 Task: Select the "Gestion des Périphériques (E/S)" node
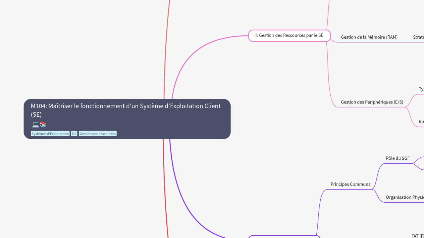pyautogui.click(x=372, y=102)
